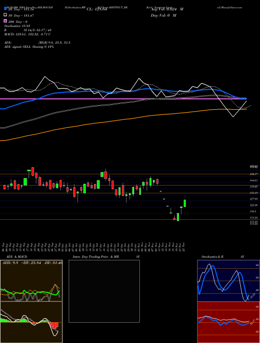
Task: Click the 127.93 price axis label
Action: click(x=253, y=199)
